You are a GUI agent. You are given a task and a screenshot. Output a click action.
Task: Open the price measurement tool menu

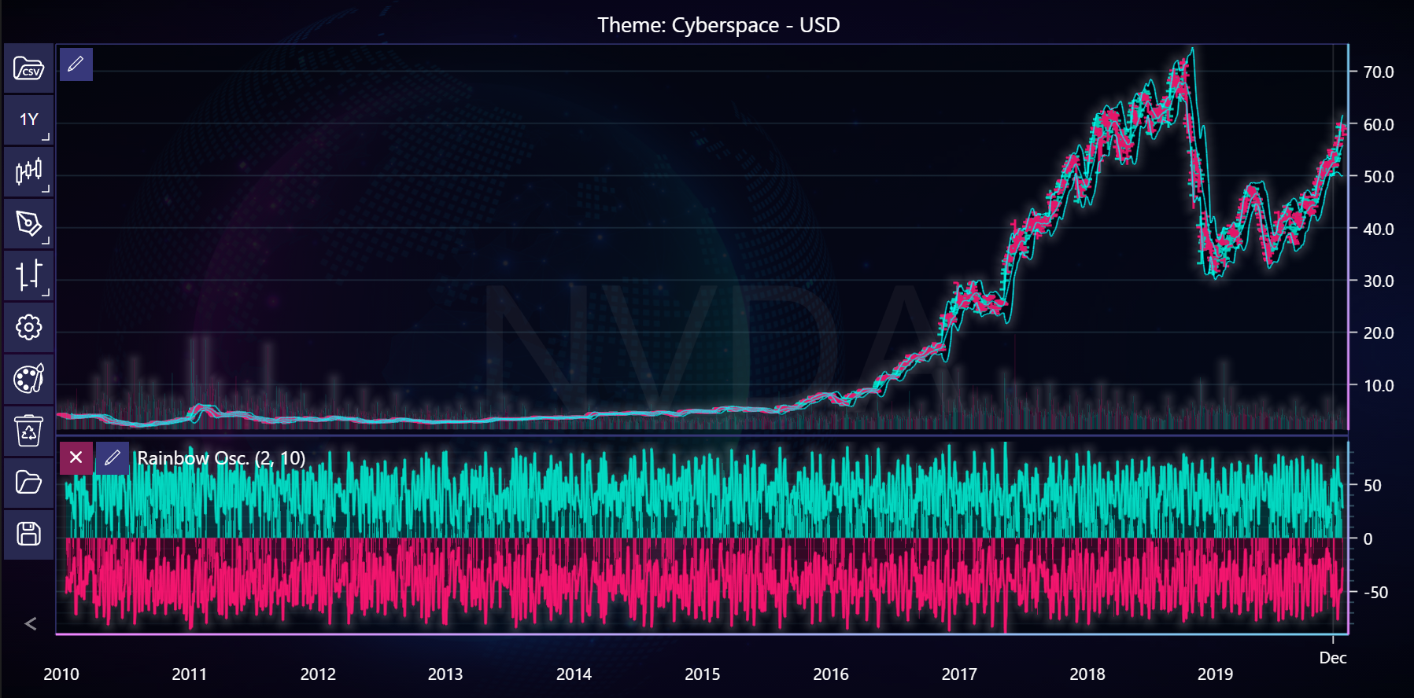coord(28,276)
